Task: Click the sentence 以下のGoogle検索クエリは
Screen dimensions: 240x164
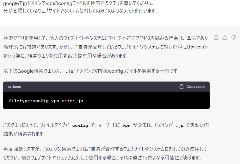Action: point(92,71)
